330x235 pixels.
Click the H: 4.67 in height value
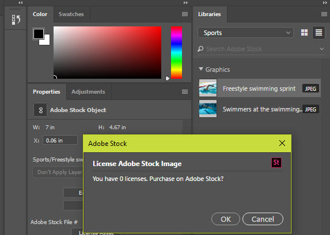[x=117, y=127]
